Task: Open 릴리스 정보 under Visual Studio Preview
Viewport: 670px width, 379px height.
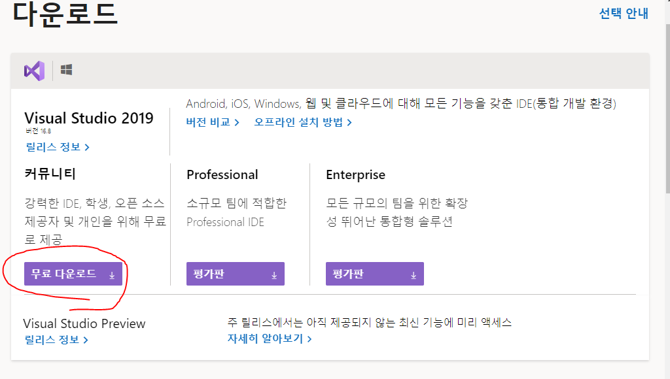Action: point(56,340)
